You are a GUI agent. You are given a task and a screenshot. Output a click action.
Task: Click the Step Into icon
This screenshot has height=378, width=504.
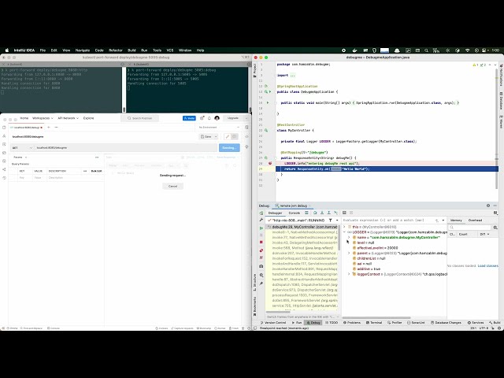point(322,213)
